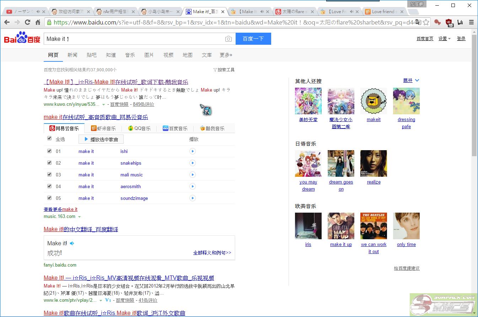This screenshot has height=317, width=478.
Task: Select the 百度音乐 music source tab
Action: point(175,129)
